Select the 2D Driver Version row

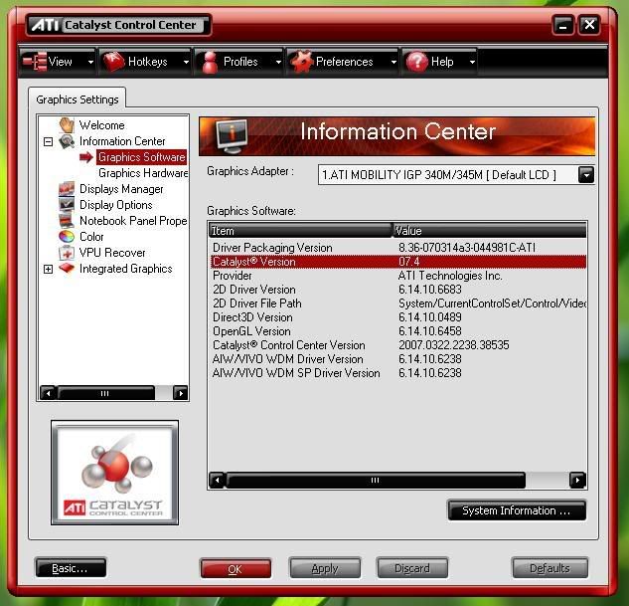point(398,290)
